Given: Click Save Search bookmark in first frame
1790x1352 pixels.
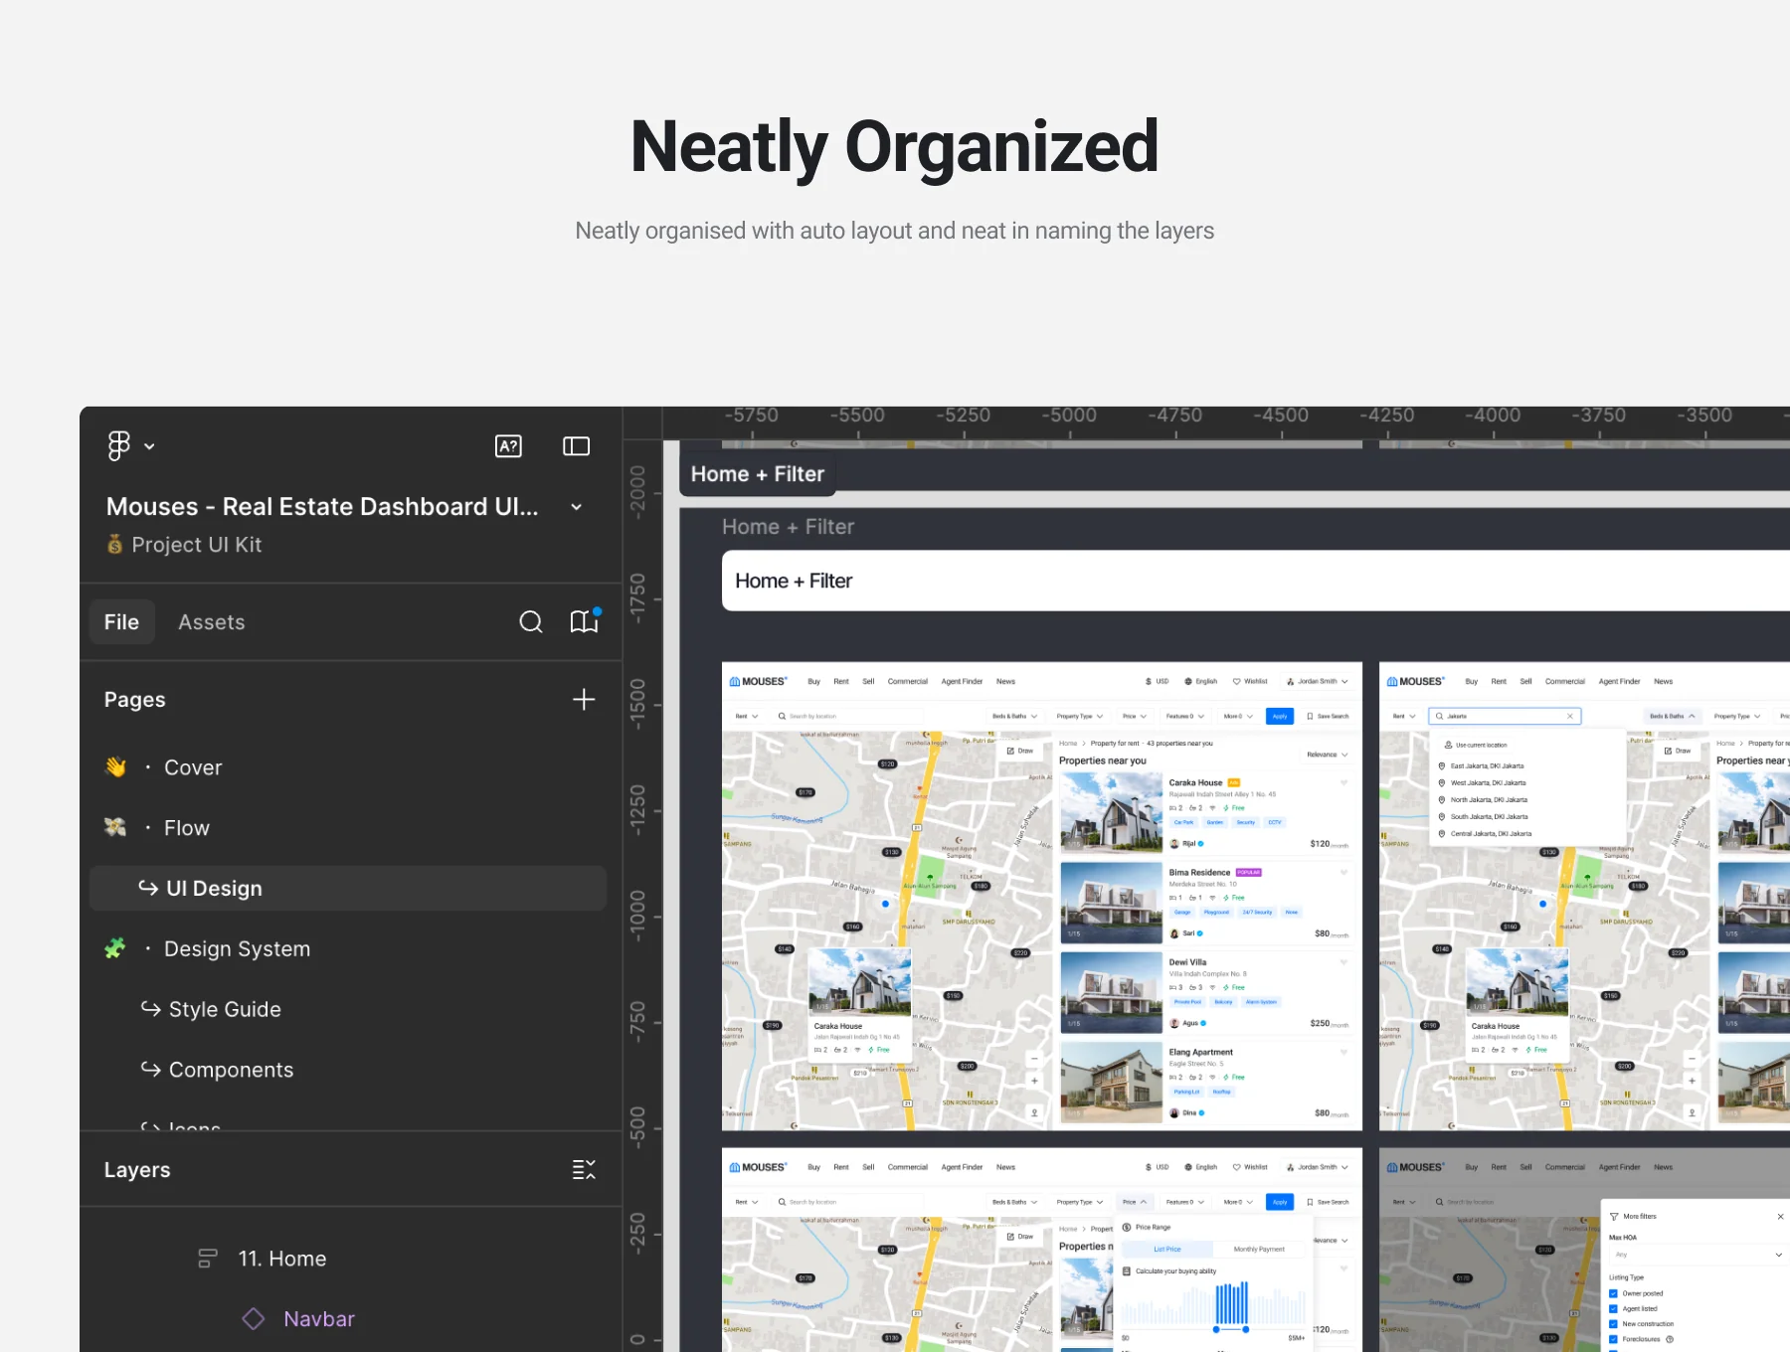Looking at the screenshot, I should 1328,716.
